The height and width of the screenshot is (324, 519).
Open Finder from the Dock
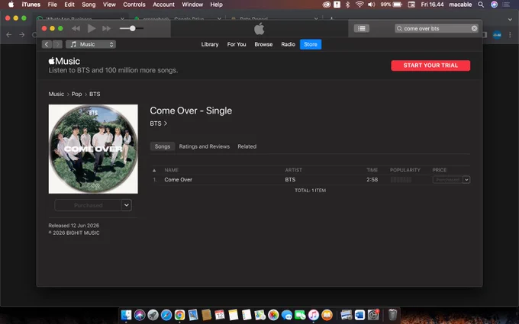point(126,315)
